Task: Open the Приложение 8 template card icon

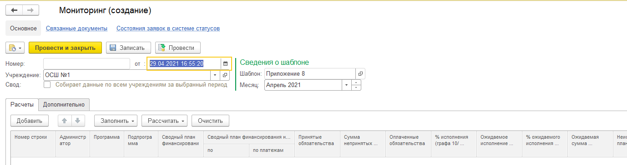Action: coord(360,73)
